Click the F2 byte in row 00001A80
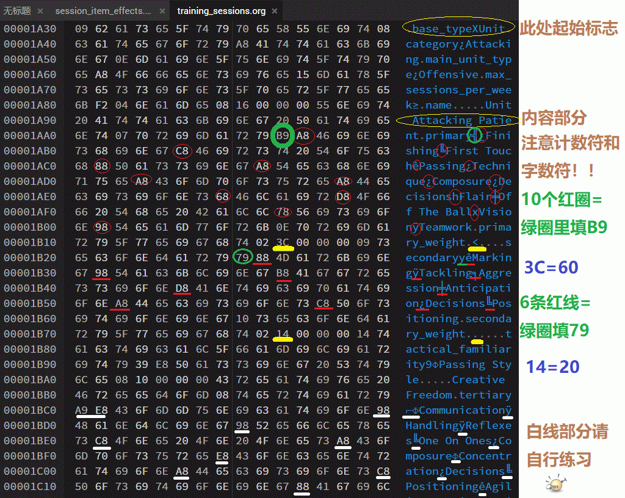Screen dimensions: 625x498 point(101,105)
